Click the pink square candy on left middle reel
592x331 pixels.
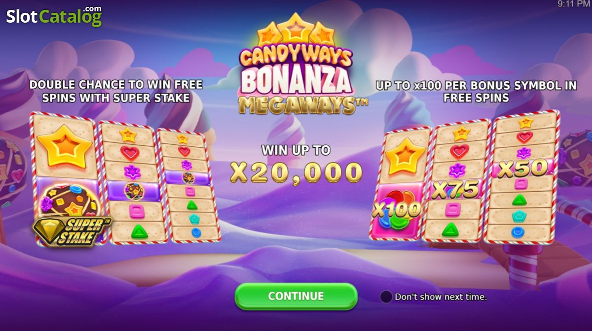point(136,211)
